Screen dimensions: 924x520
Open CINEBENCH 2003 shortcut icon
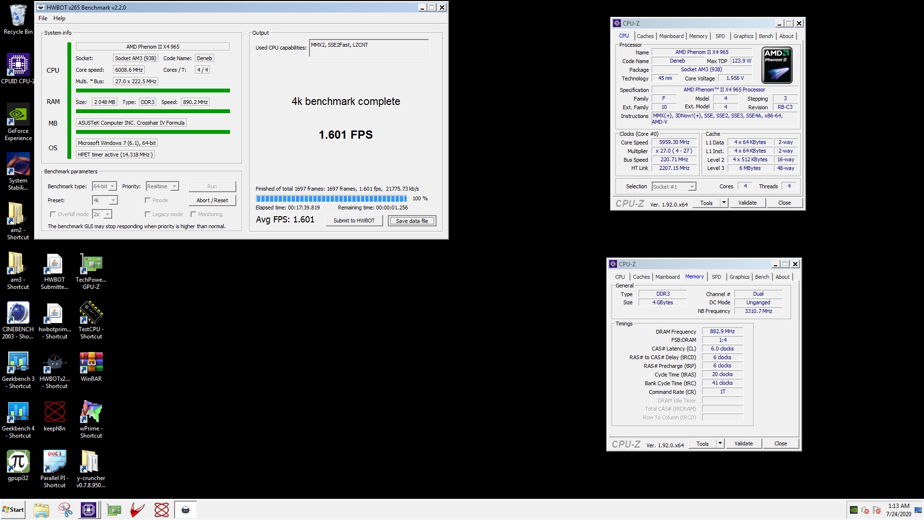pos(18,320)
